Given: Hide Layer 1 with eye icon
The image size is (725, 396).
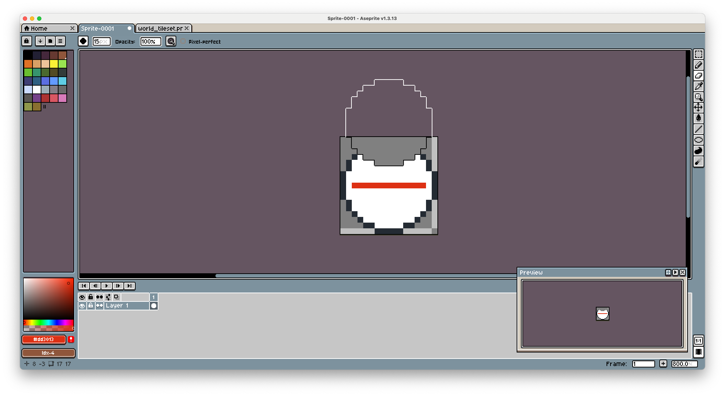Looking at the screenshot, I should tap(82, 306).
